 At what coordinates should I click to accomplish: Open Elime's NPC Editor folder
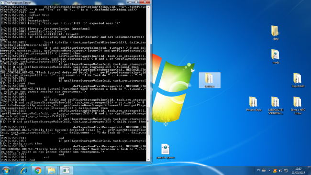pyautogui.click(x=298, y=106)
